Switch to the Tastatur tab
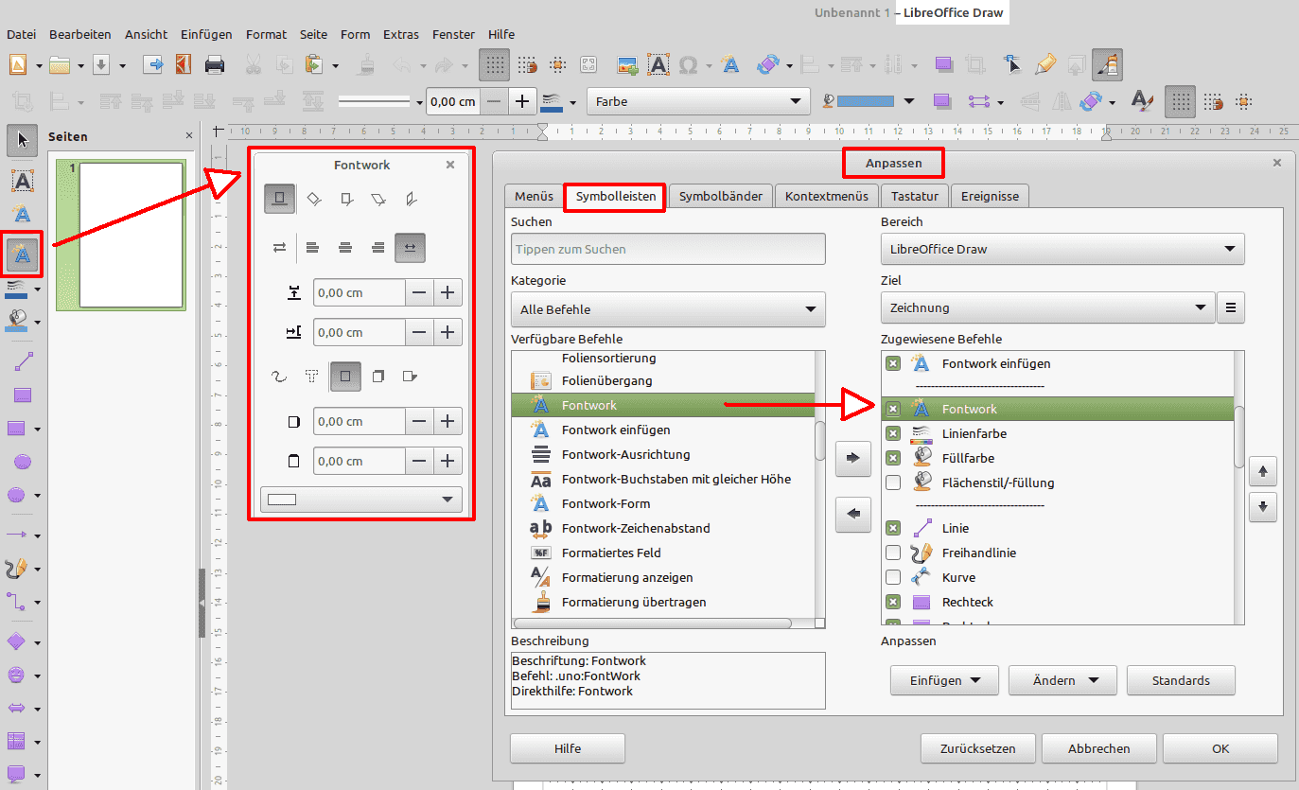Viewport: 1299px width, 790px height. (914, 196)
